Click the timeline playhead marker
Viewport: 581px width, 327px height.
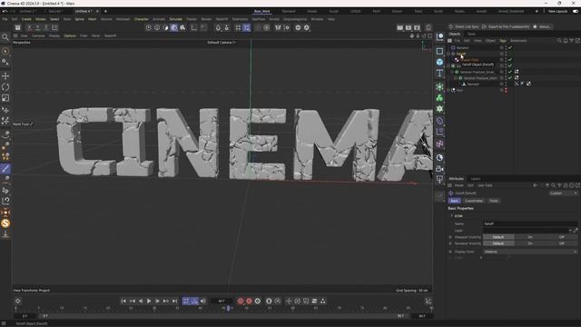tap(228, 308)
